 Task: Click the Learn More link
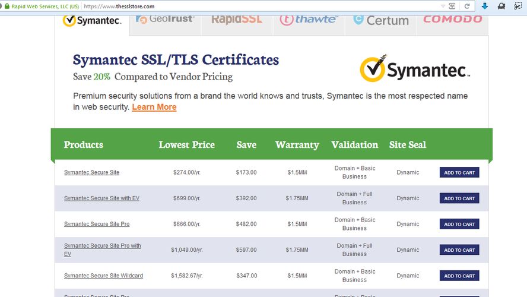(154, 107)
